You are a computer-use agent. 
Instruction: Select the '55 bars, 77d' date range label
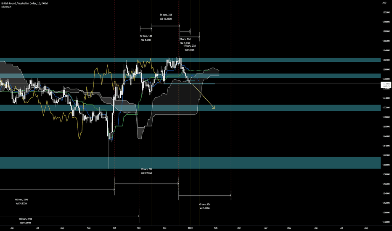click(x=146, y=169)
